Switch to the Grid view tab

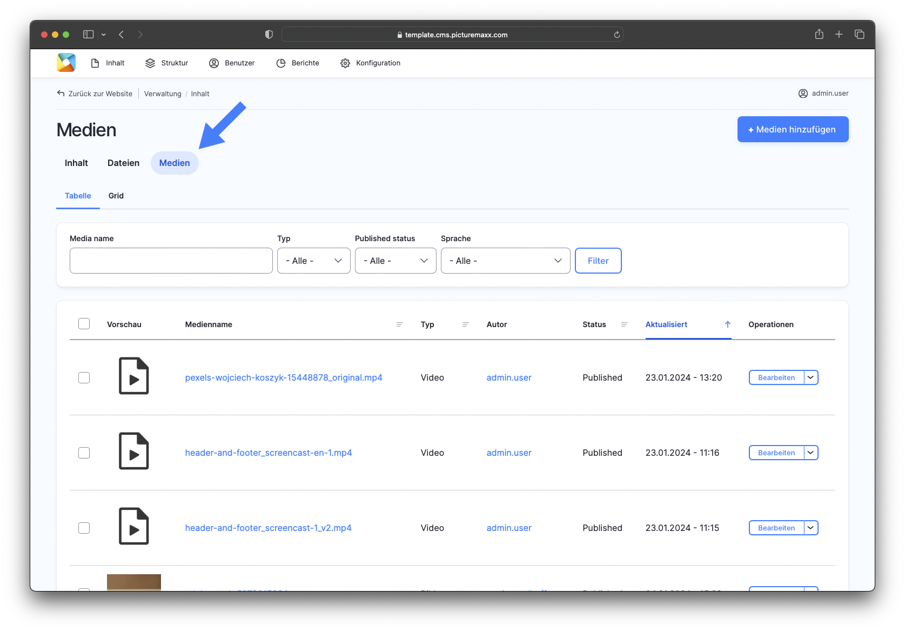(116, 196)
